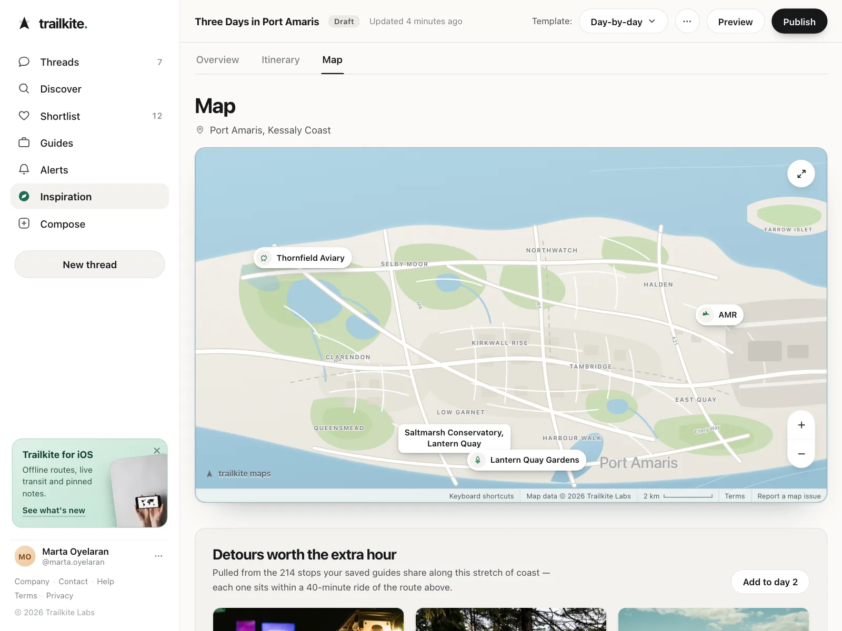842x631 pixels.
Task: Click the Map data © 2026 Trailkite Labs text
Action: coord(578,496)
